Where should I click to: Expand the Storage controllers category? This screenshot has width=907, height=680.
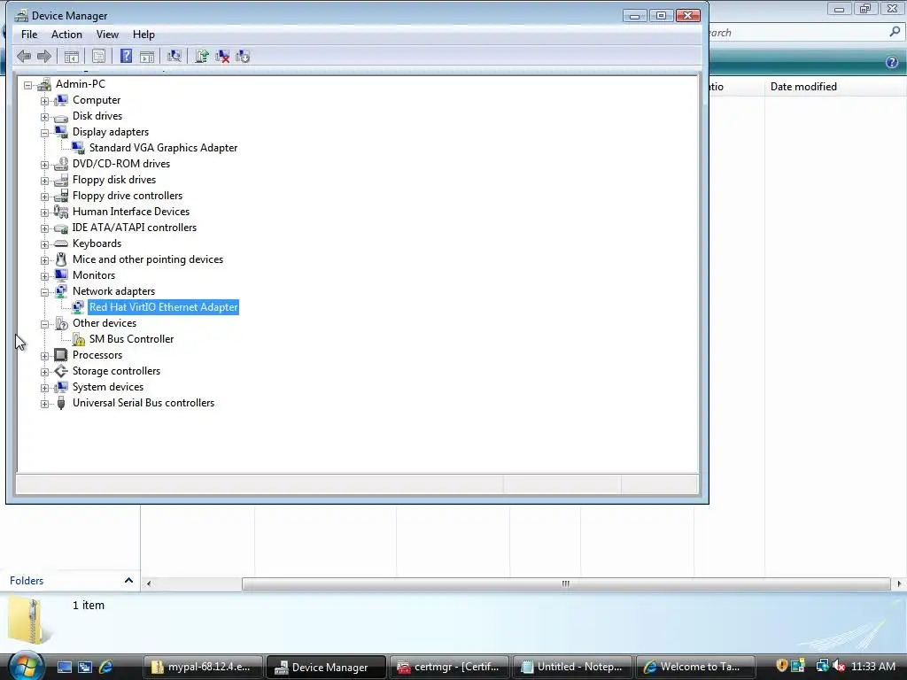[x=44, y=372]
